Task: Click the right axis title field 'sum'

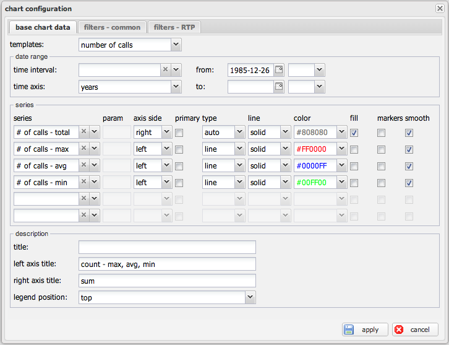Action: (167, 281)
